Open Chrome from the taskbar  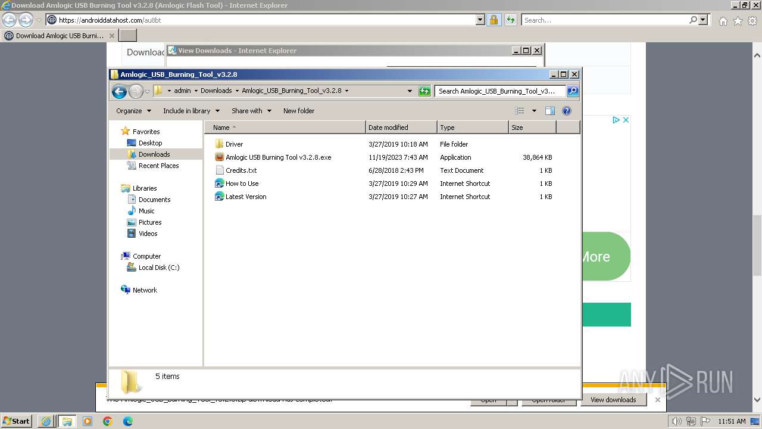(x=108, y=421)
